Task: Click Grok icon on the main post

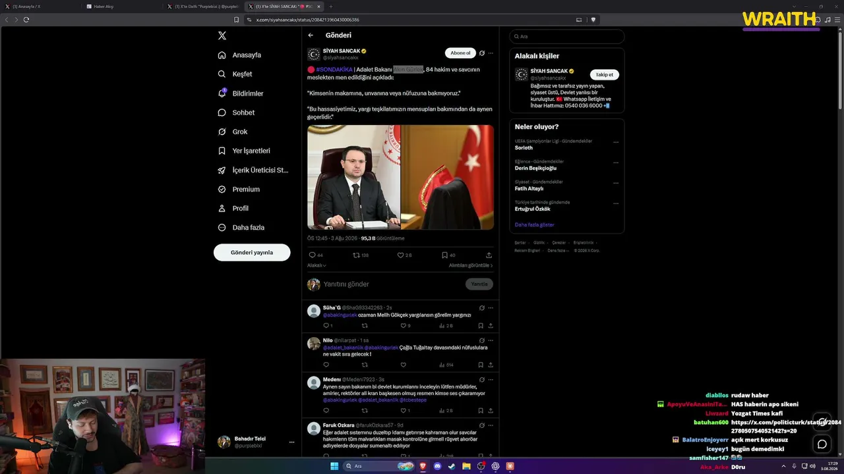Action: pos(482,53)
